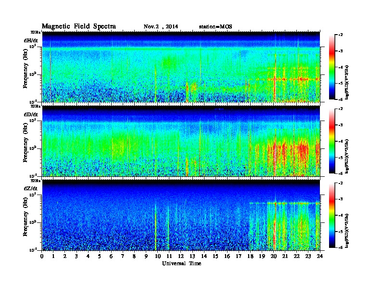Click the "-4" tick on the dD/dt color bar
The image size is (381, 294).
coord(341,141)
